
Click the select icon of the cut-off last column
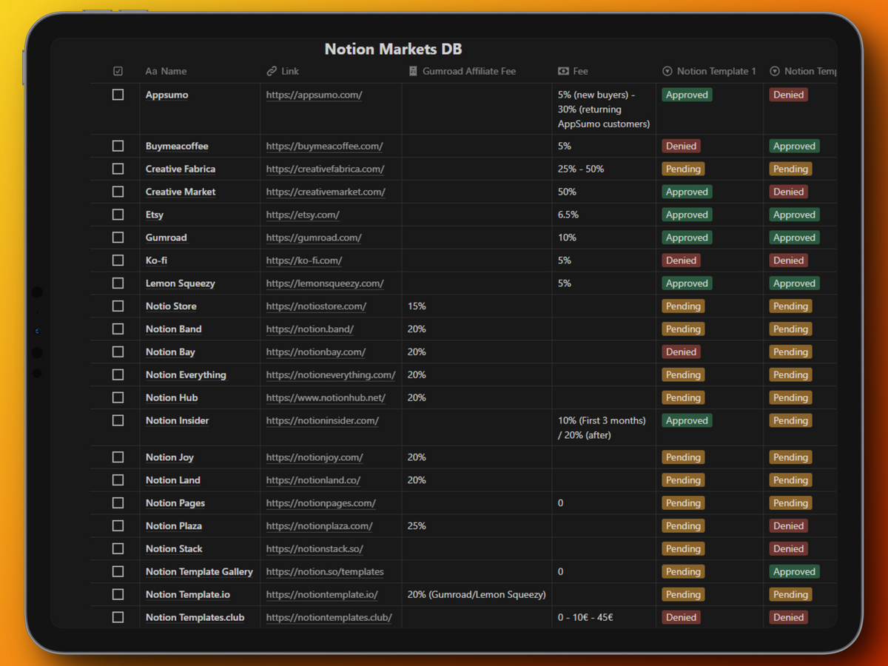[775, 71]
